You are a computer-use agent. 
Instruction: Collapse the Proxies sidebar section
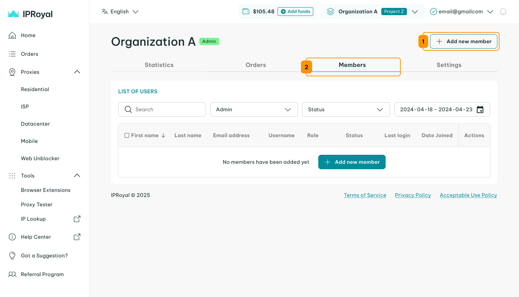(x=77, y=72)
